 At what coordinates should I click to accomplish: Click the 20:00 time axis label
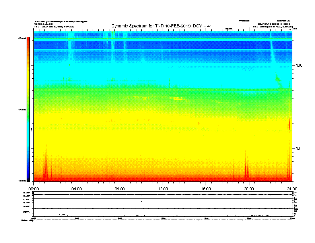click(x=249, y=189)
